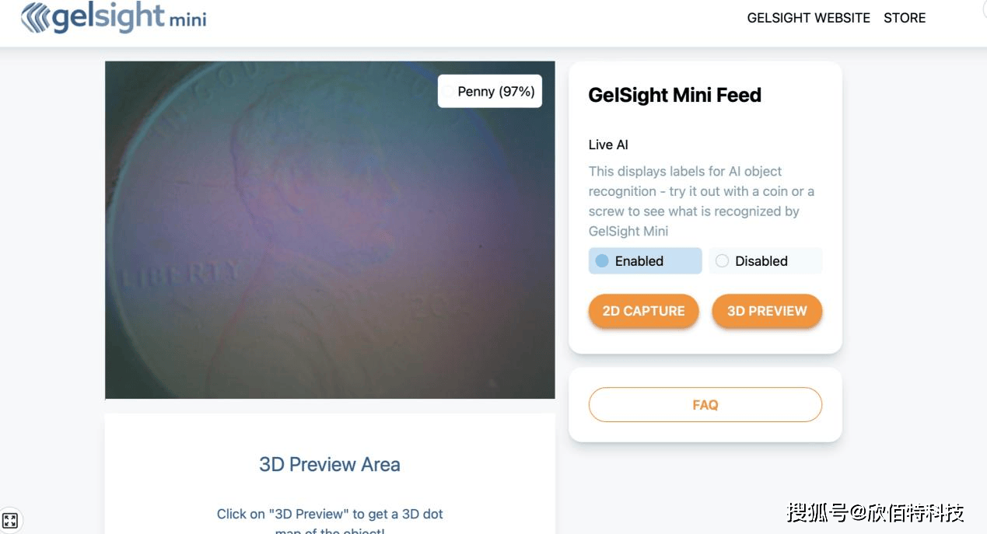Click the AI object recognition description text
The height and width of the screenshot is (534, 987).
tap(701, 201)
